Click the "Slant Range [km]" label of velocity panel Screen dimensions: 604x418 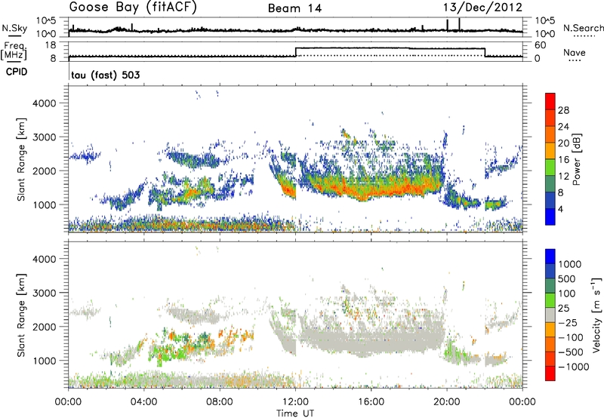point(21,315)
